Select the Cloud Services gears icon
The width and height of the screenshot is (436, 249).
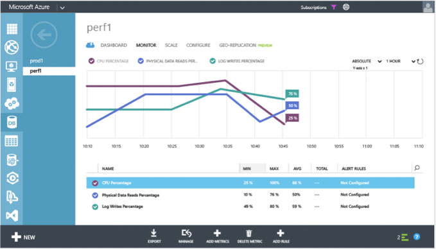pyautogui.click(x=12, y=103)
